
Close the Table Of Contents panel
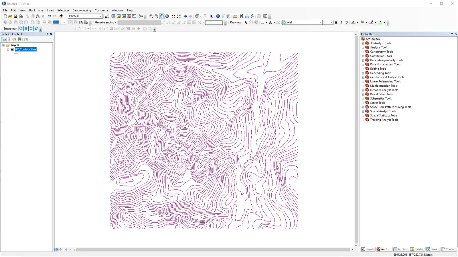(x=51, y=34)
